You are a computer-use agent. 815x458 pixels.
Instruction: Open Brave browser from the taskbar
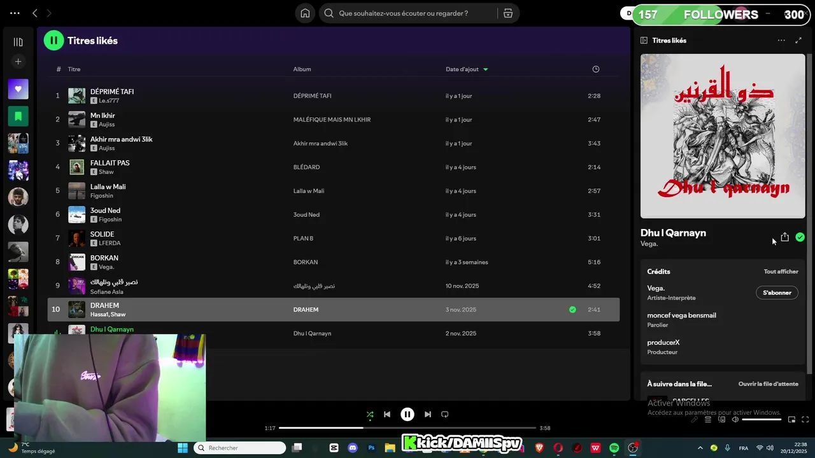pyautogui.click(x=539, y=448)
